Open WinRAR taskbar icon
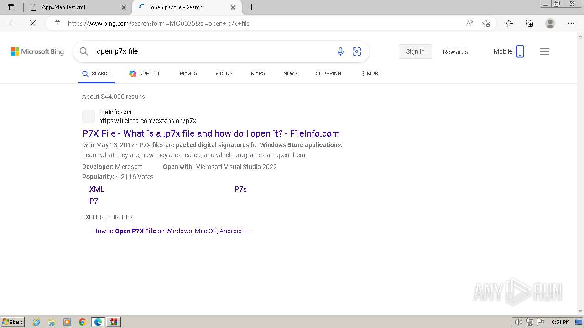This screenshot has width=584, height=328. pos(114,322)
